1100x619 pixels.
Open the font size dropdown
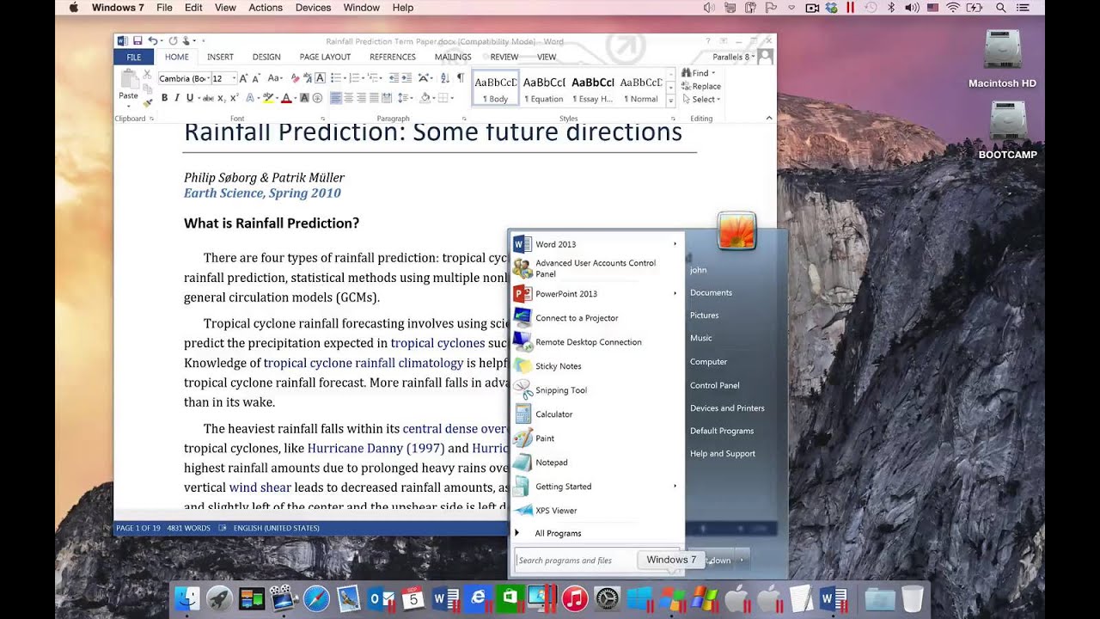(234, 78)
